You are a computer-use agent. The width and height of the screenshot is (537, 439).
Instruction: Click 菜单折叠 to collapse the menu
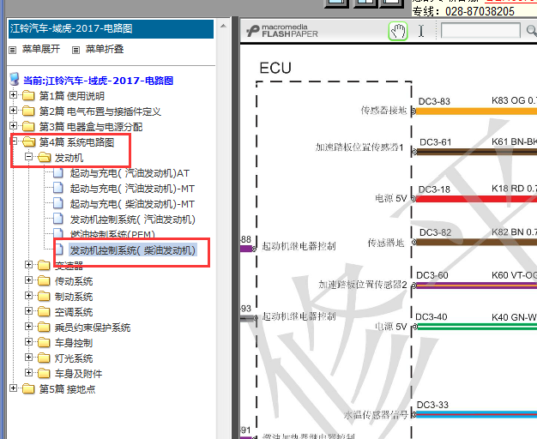tap(105, 49)
